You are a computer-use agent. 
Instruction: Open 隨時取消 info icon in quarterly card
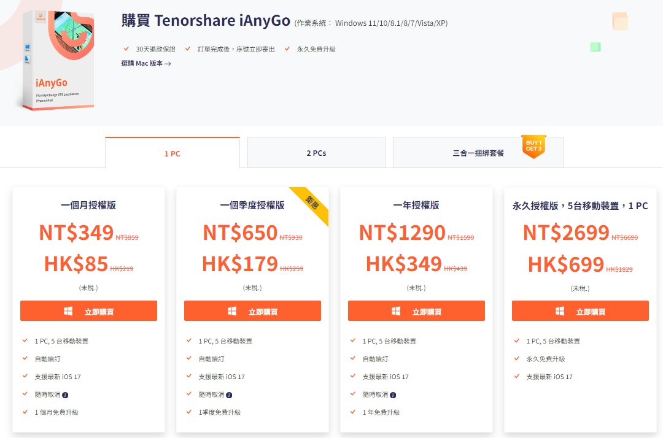[229, 395]
